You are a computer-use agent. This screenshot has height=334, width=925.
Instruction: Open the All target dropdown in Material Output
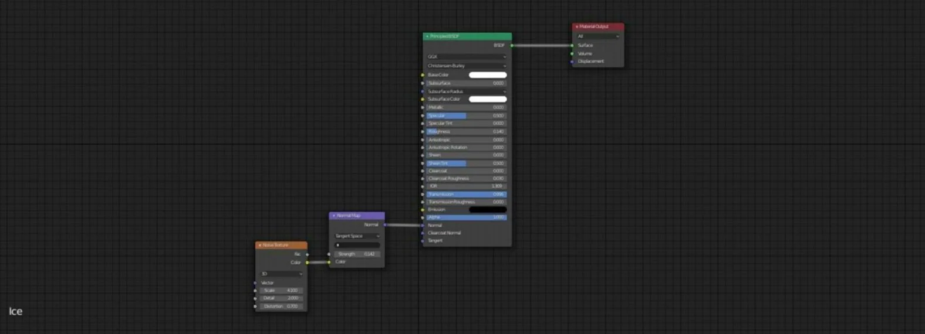pos(597,36)
